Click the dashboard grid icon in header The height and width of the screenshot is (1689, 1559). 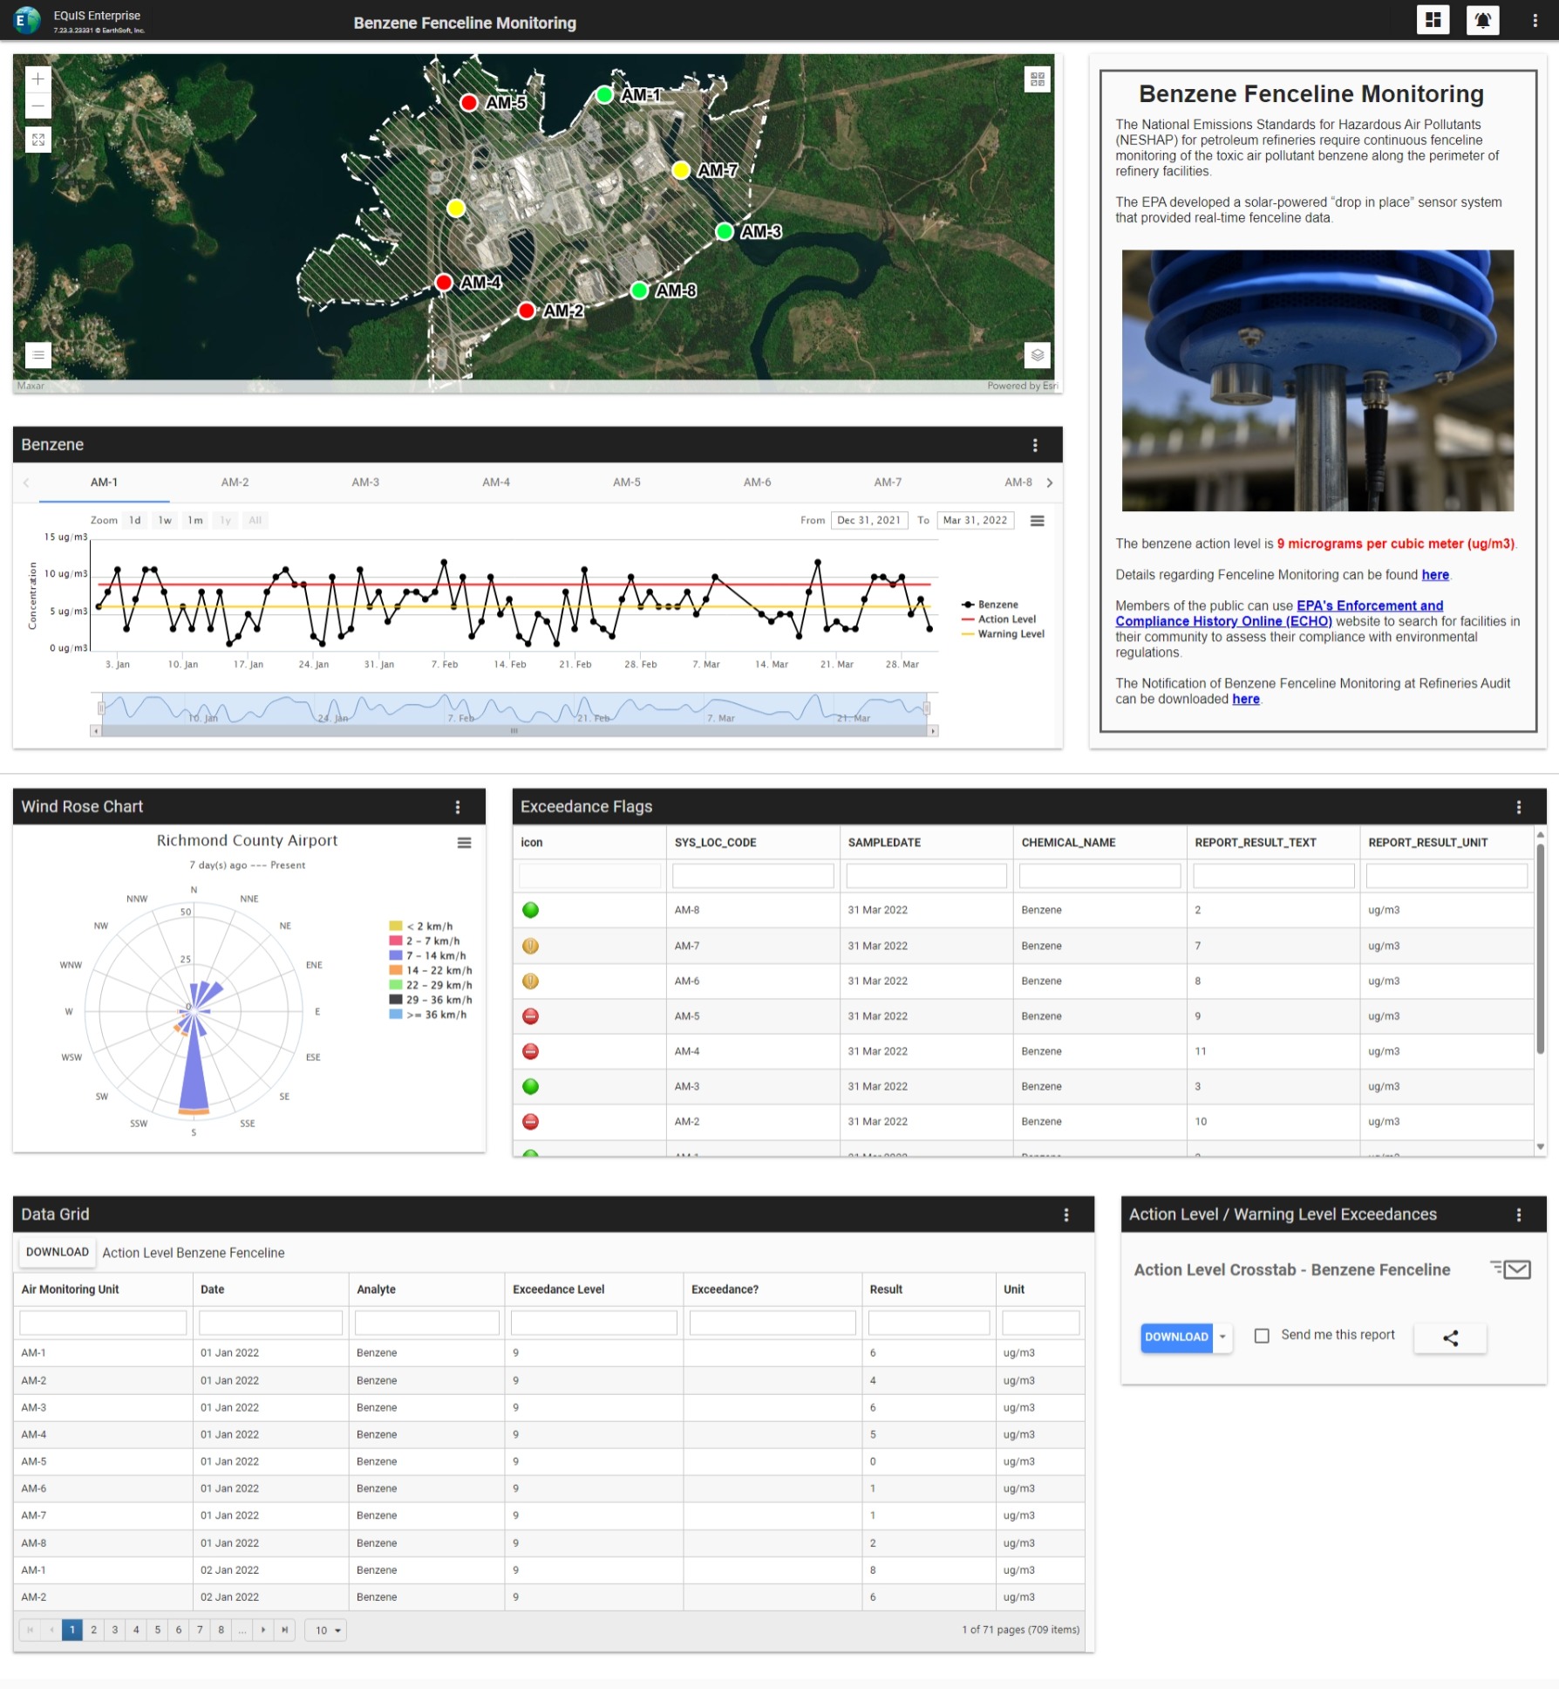click(x=1433, y=20)
